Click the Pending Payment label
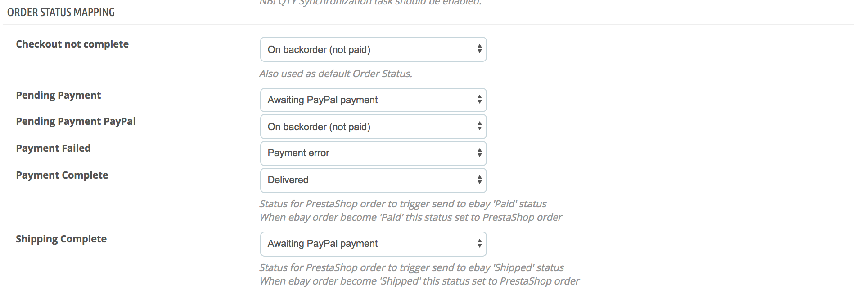The width and height of the screenshot is (856, 298). coord(59,95)
